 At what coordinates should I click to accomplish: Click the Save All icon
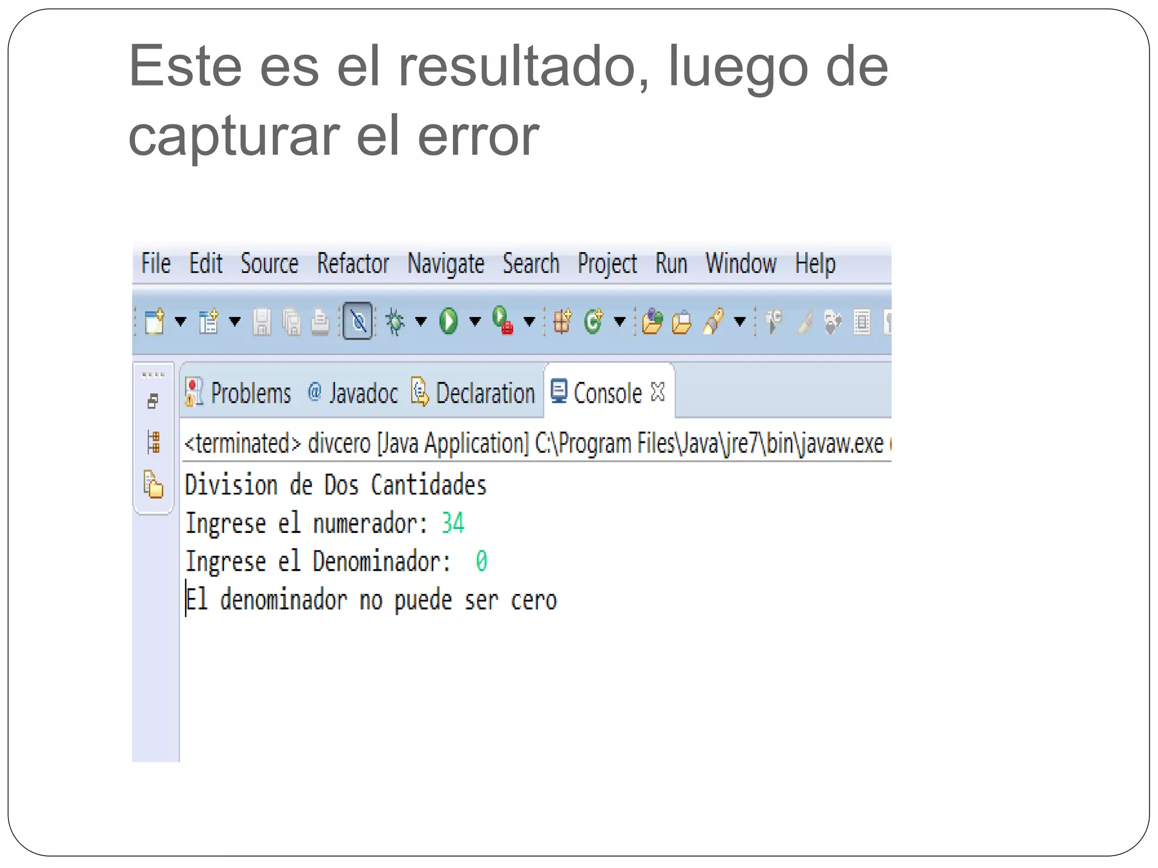[292, 322]
